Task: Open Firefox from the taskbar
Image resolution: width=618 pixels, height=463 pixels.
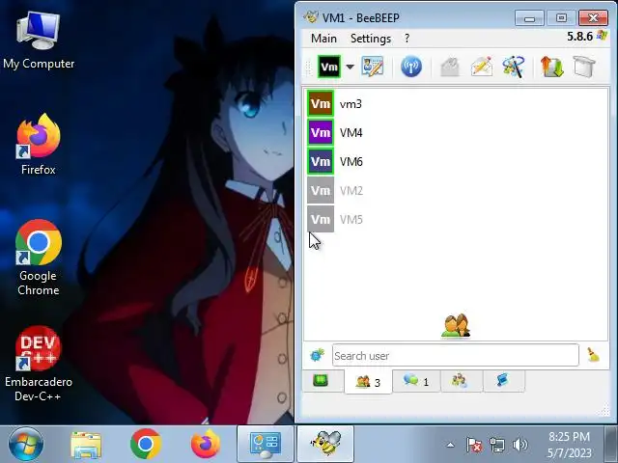Action: 206,444
